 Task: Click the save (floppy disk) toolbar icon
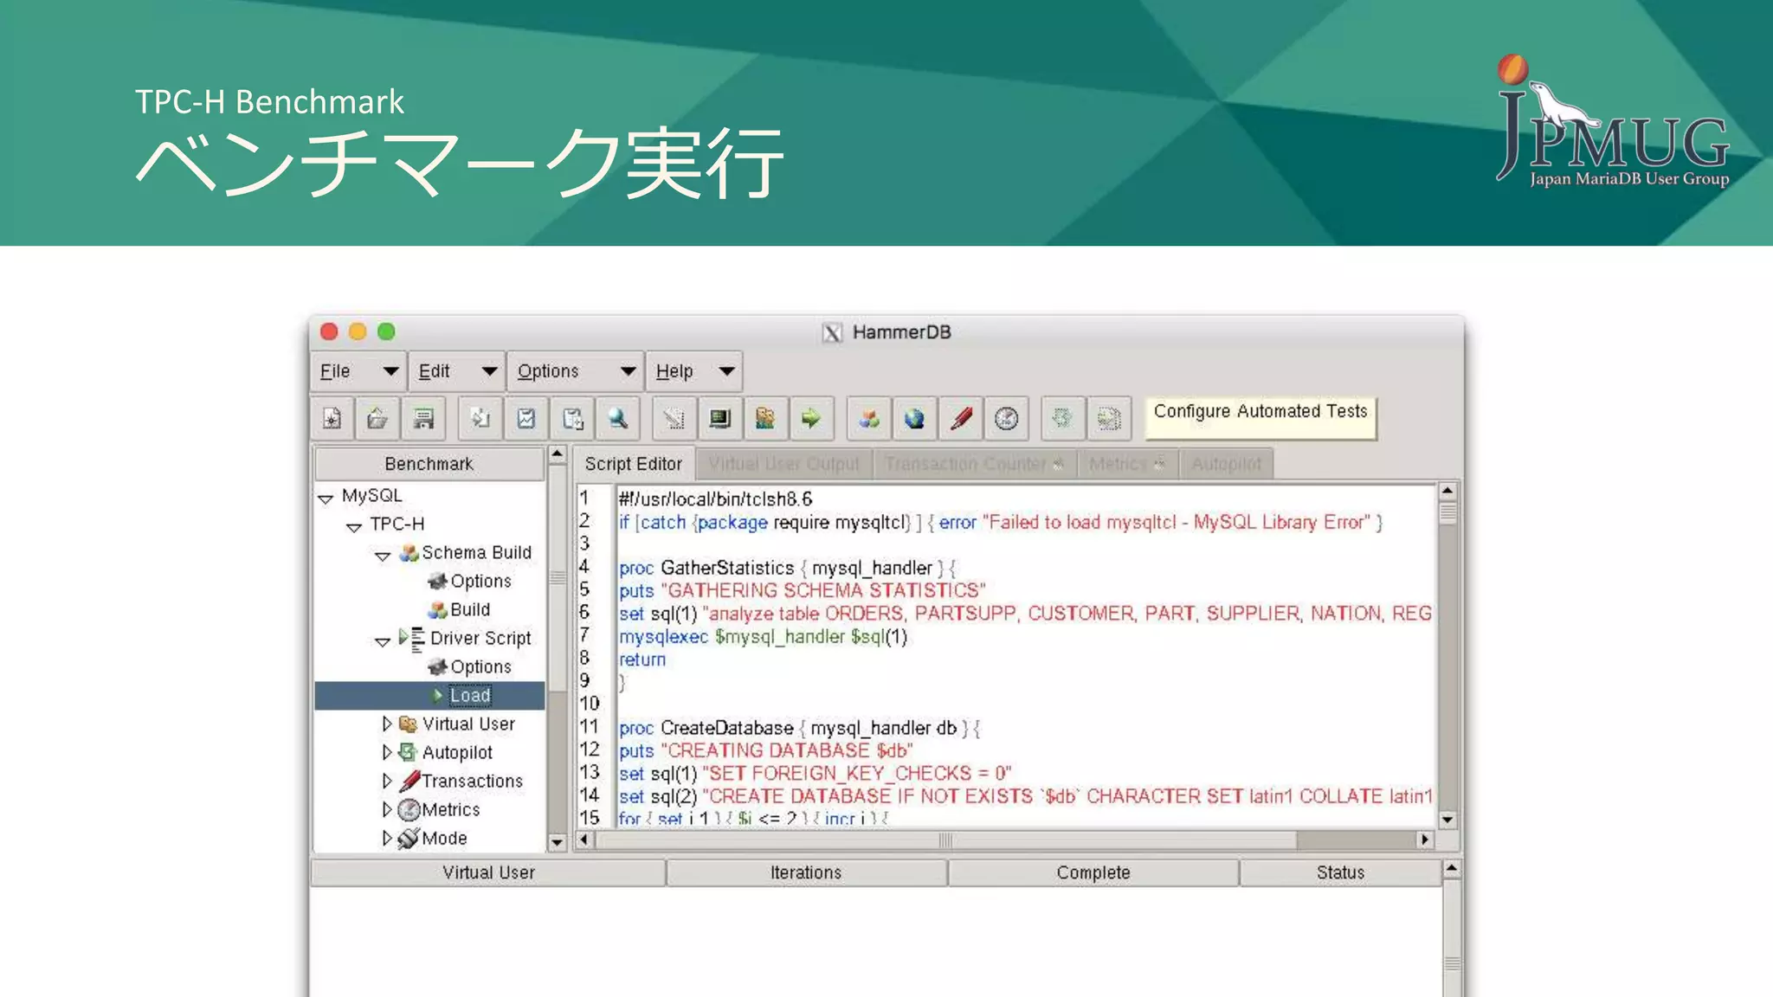(423, 419)
